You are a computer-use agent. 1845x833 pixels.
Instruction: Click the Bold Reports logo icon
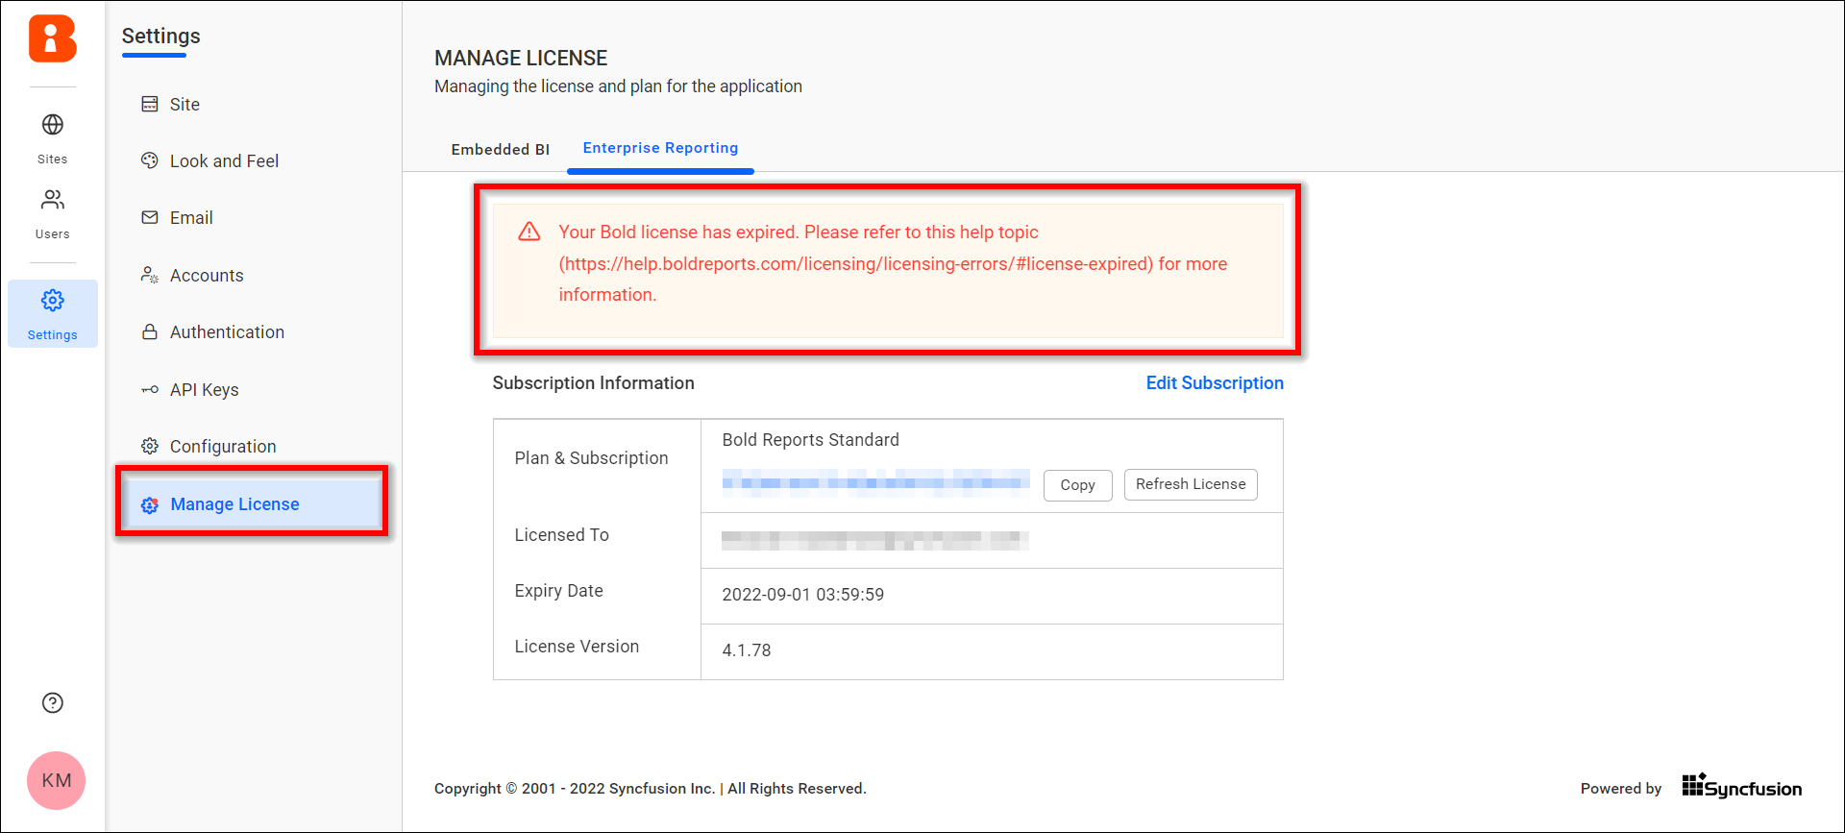tap(53, 38)
